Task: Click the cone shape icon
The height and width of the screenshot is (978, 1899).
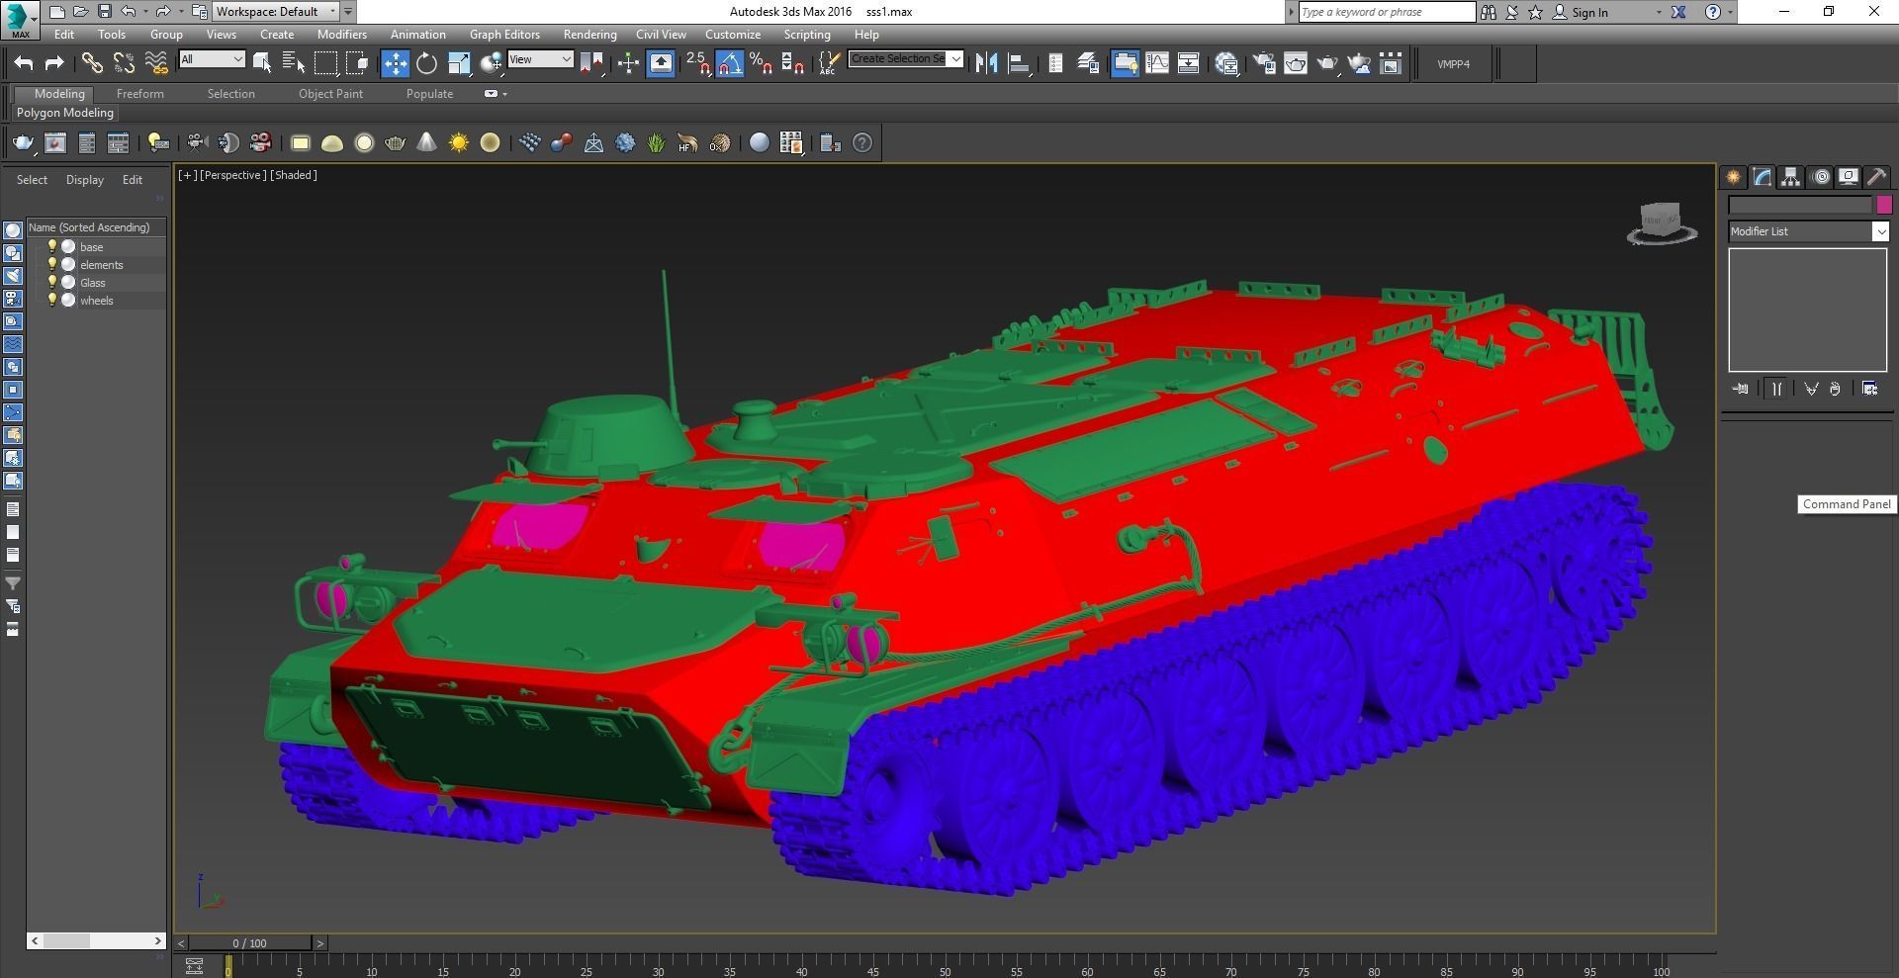Action: pos(426,142)
